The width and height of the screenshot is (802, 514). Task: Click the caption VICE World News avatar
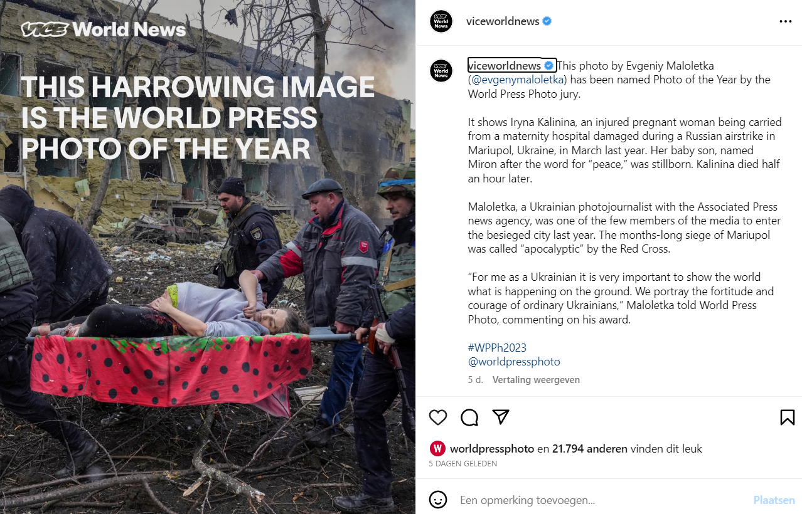[x=441, y=71]
